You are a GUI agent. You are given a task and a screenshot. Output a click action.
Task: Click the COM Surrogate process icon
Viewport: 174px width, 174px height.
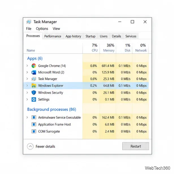pos(34,131)
